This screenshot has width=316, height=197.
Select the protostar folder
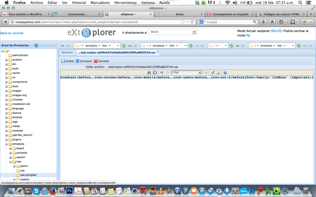[x=22, y=153]
